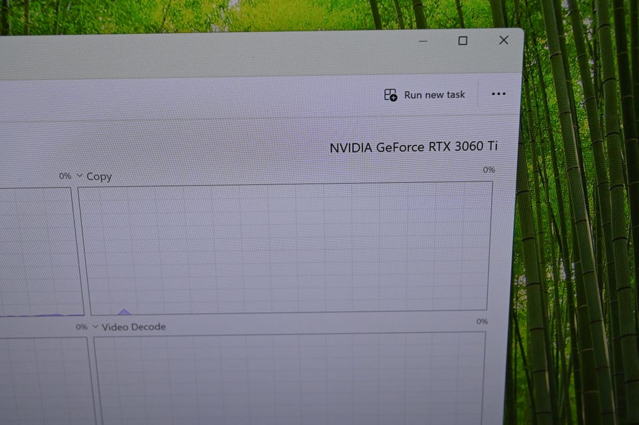This screenshot has width=639, height=425.
Task: Minimize the Task Manager window
Action: coord(423,41)
